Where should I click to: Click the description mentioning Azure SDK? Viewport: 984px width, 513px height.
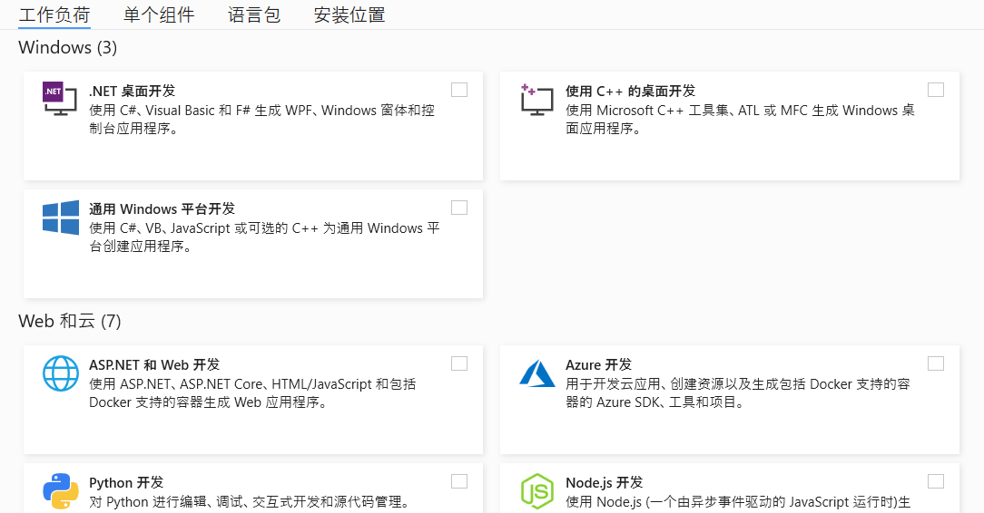[738, 393]
